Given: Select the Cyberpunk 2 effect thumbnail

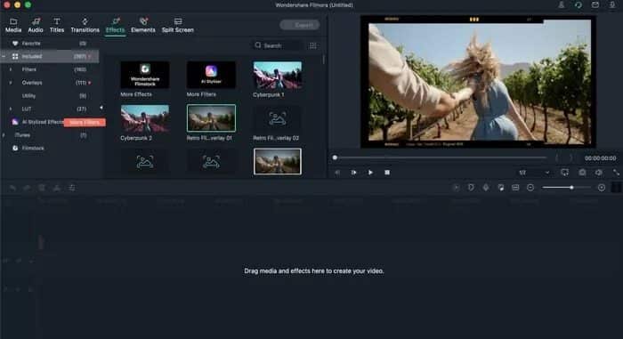Looking at the screenshot, I should coord(144,118).
